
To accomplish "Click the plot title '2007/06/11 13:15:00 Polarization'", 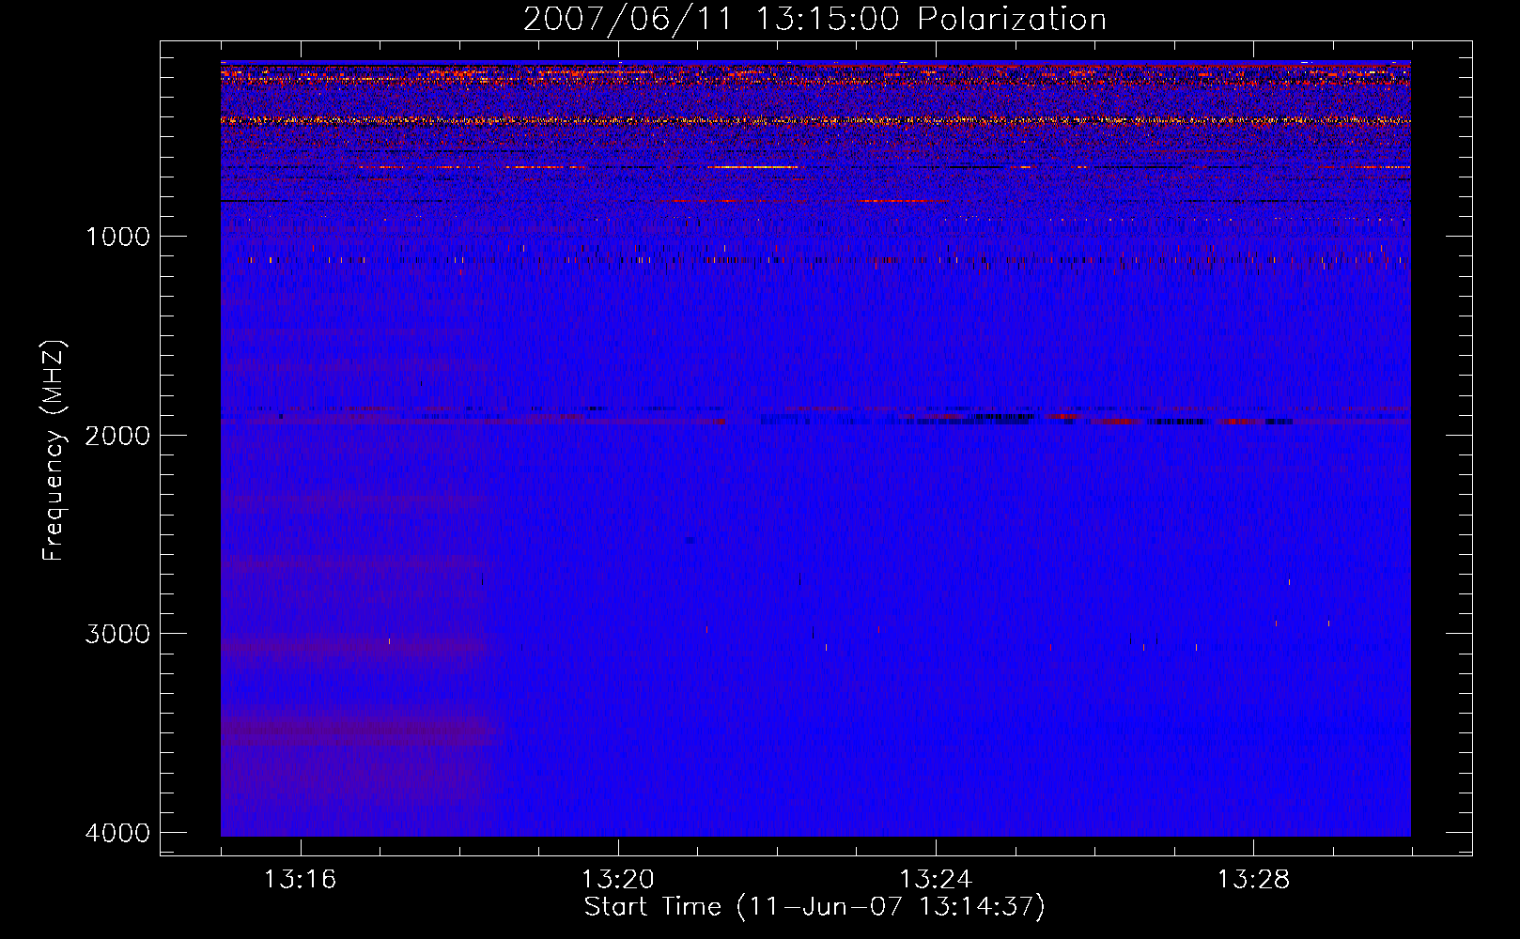I will pyautogui.click(x=814, y=19).
